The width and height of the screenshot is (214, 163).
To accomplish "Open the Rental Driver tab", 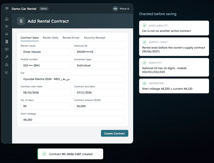I will [71, 38].
